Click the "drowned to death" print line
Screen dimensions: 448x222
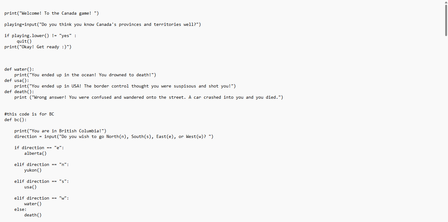(85, 75)
